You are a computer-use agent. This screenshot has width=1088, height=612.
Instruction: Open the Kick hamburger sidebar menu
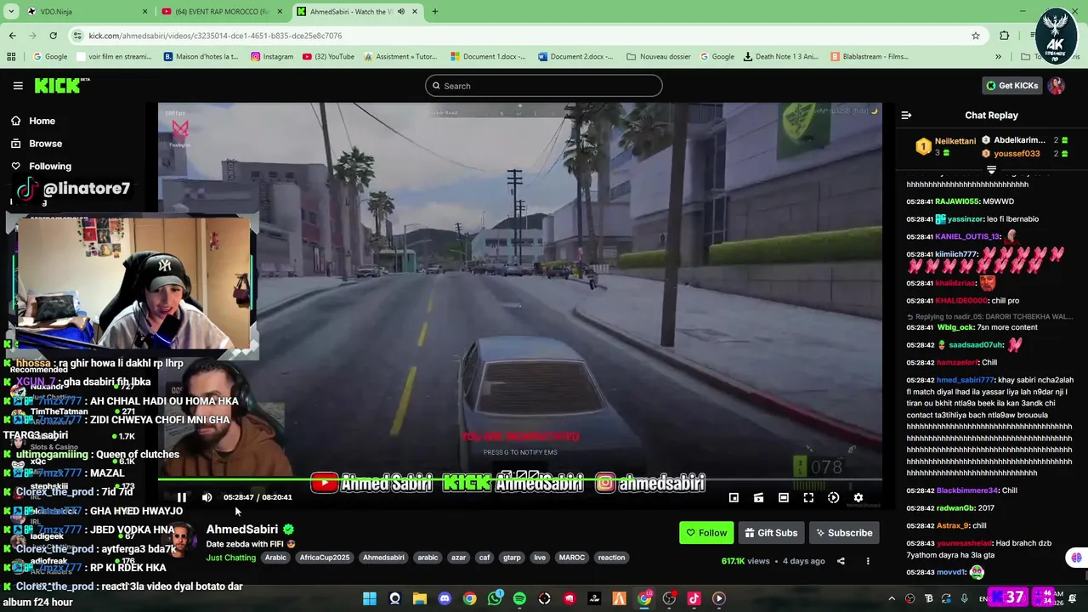tap(18, 86)
